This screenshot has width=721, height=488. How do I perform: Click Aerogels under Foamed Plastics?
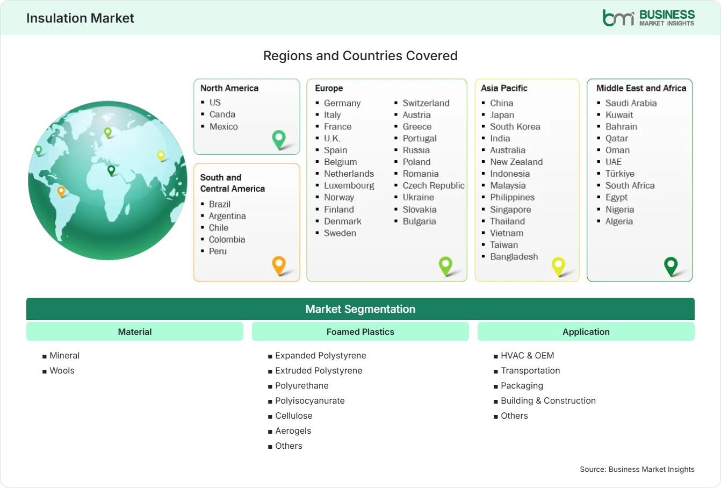(x=293, y=431)
